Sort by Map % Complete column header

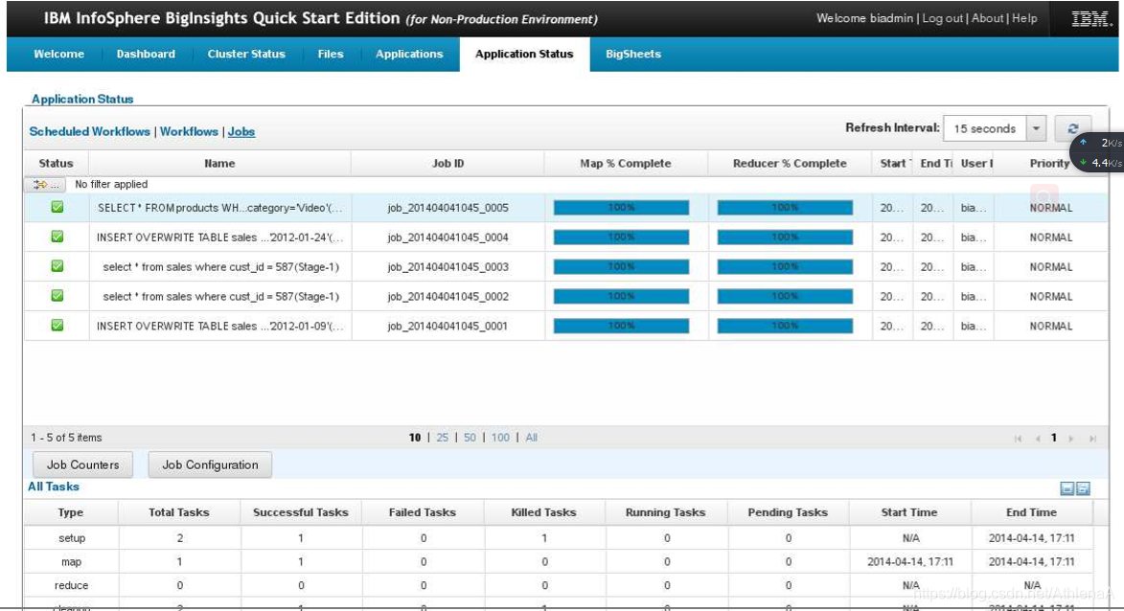pos(626,164)
